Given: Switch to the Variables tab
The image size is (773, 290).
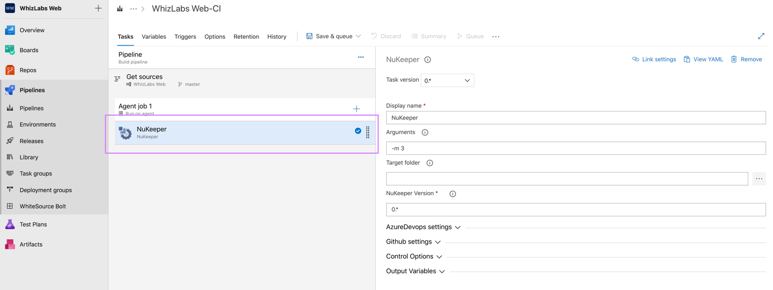Looking at the screenshot, I should tap(154, 36).
